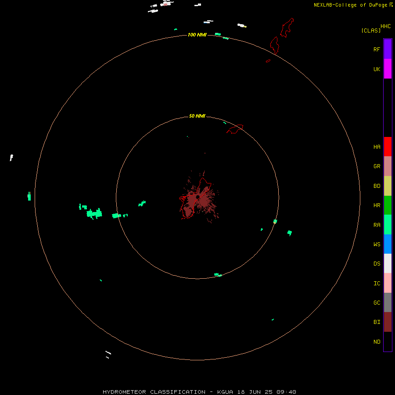Click the BD legend label

pyautogui.click(x=377, y=186)
